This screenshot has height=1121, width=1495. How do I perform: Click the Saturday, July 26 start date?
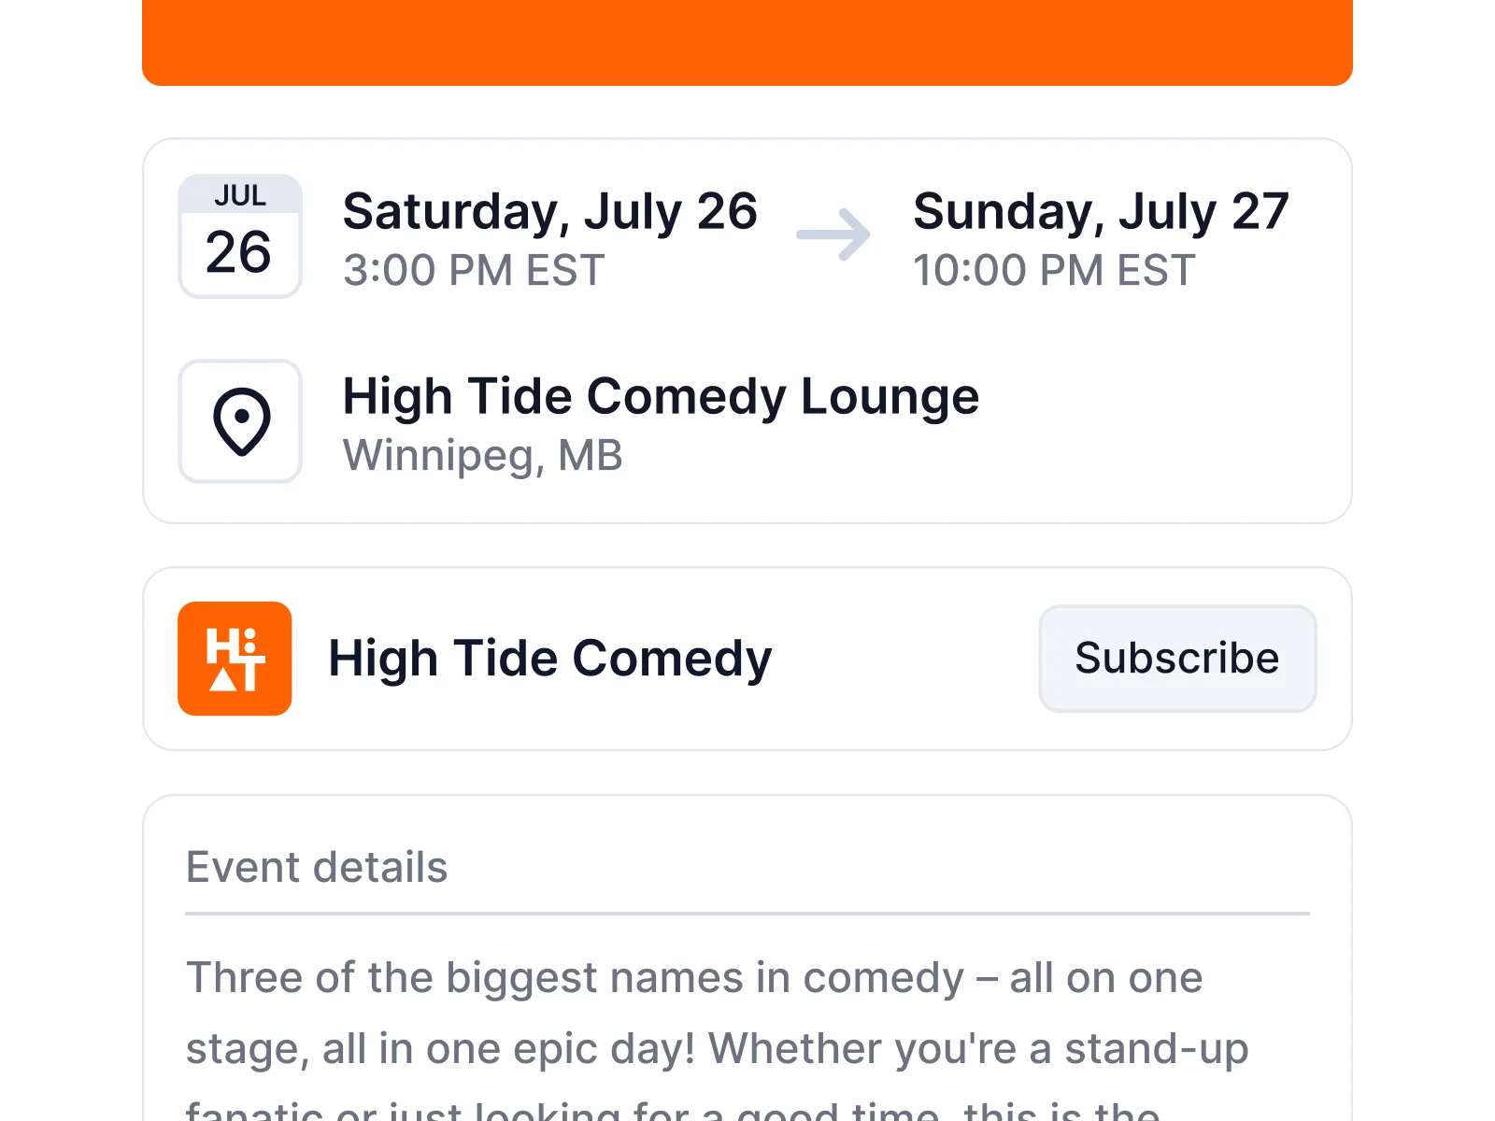point(549,211)
